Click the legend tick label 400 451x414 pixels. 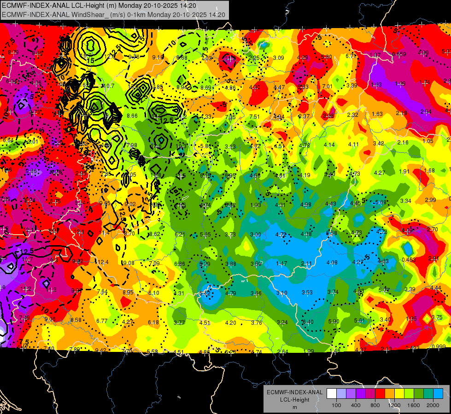(356, 405)
